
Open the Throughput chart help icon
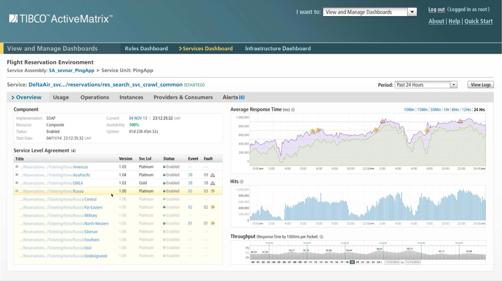tap(321, 237)
